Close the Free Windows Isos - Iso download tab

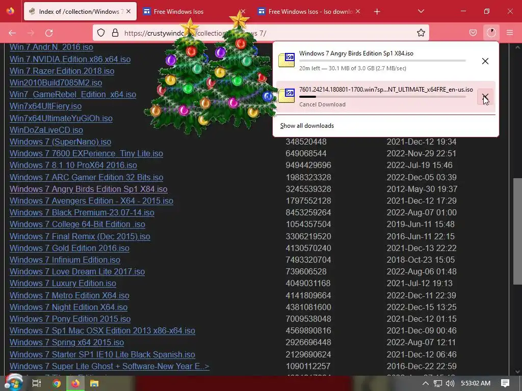[x=358, y=11]
